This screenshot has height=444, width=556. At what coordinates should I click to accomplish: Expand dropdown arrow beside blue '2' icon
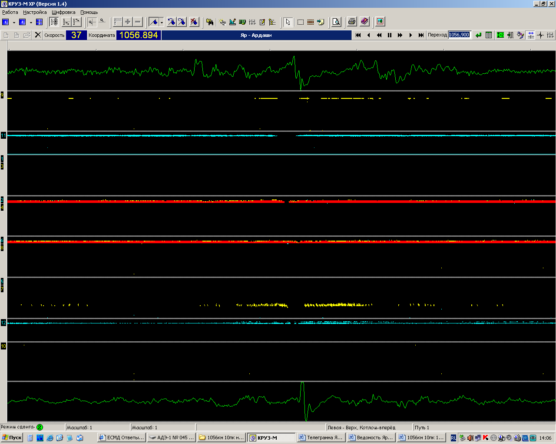click(31, 22)
